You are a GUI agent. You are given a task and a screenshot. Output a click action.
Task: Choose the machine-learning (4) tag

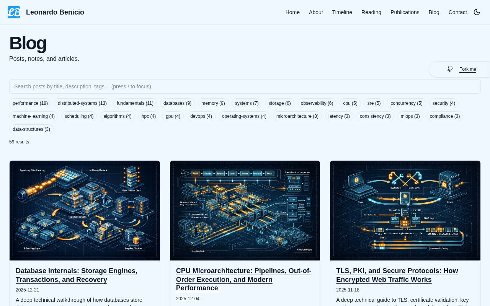coord(34,116)
